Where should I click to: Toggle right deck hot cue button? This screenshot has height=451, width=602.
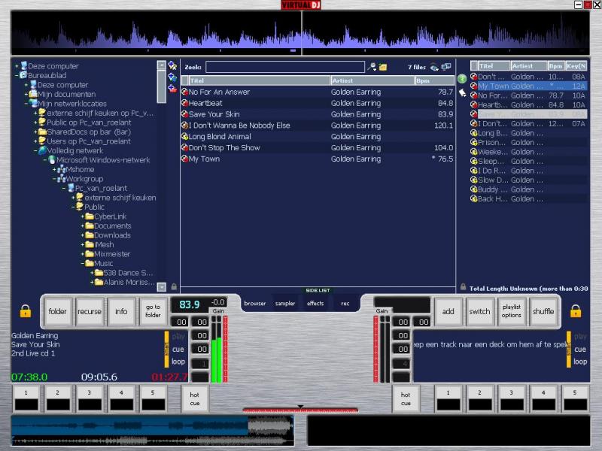click(x=406, y=398)
